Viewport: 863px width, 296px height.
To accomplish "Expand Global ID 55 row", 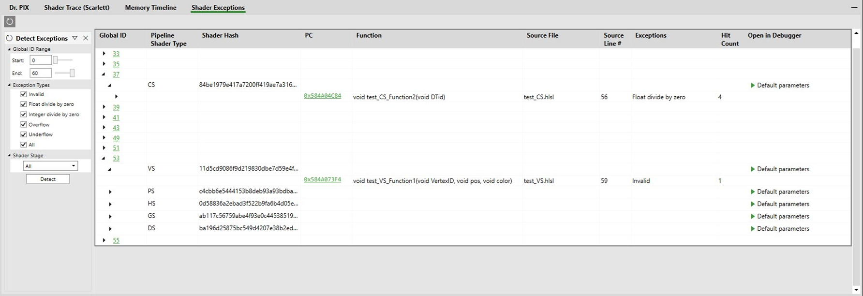I will [104, 240].
